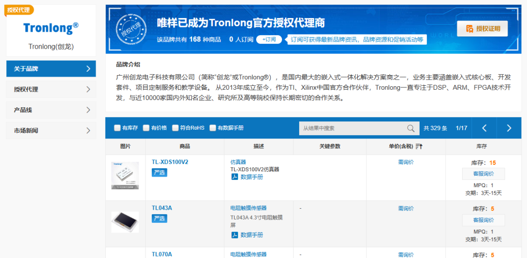Click 电阻触摸传感器 link in TL070A row
Image resolution: width=527 pixels, height=258 pixels.
tap(248, 254)
